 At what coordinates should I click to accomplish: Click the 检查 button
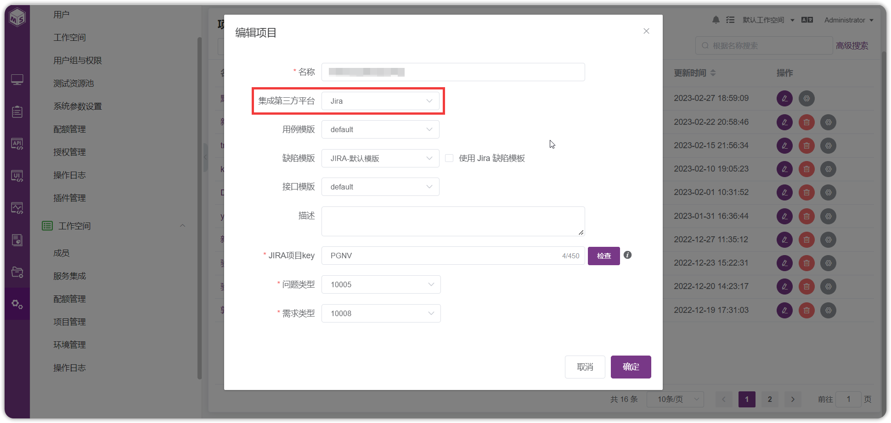point(604,256)
